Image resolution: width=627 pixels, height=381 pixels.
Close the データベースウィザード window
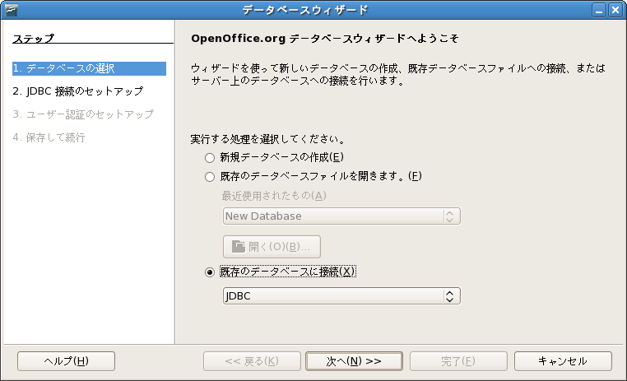coord(615,10)
